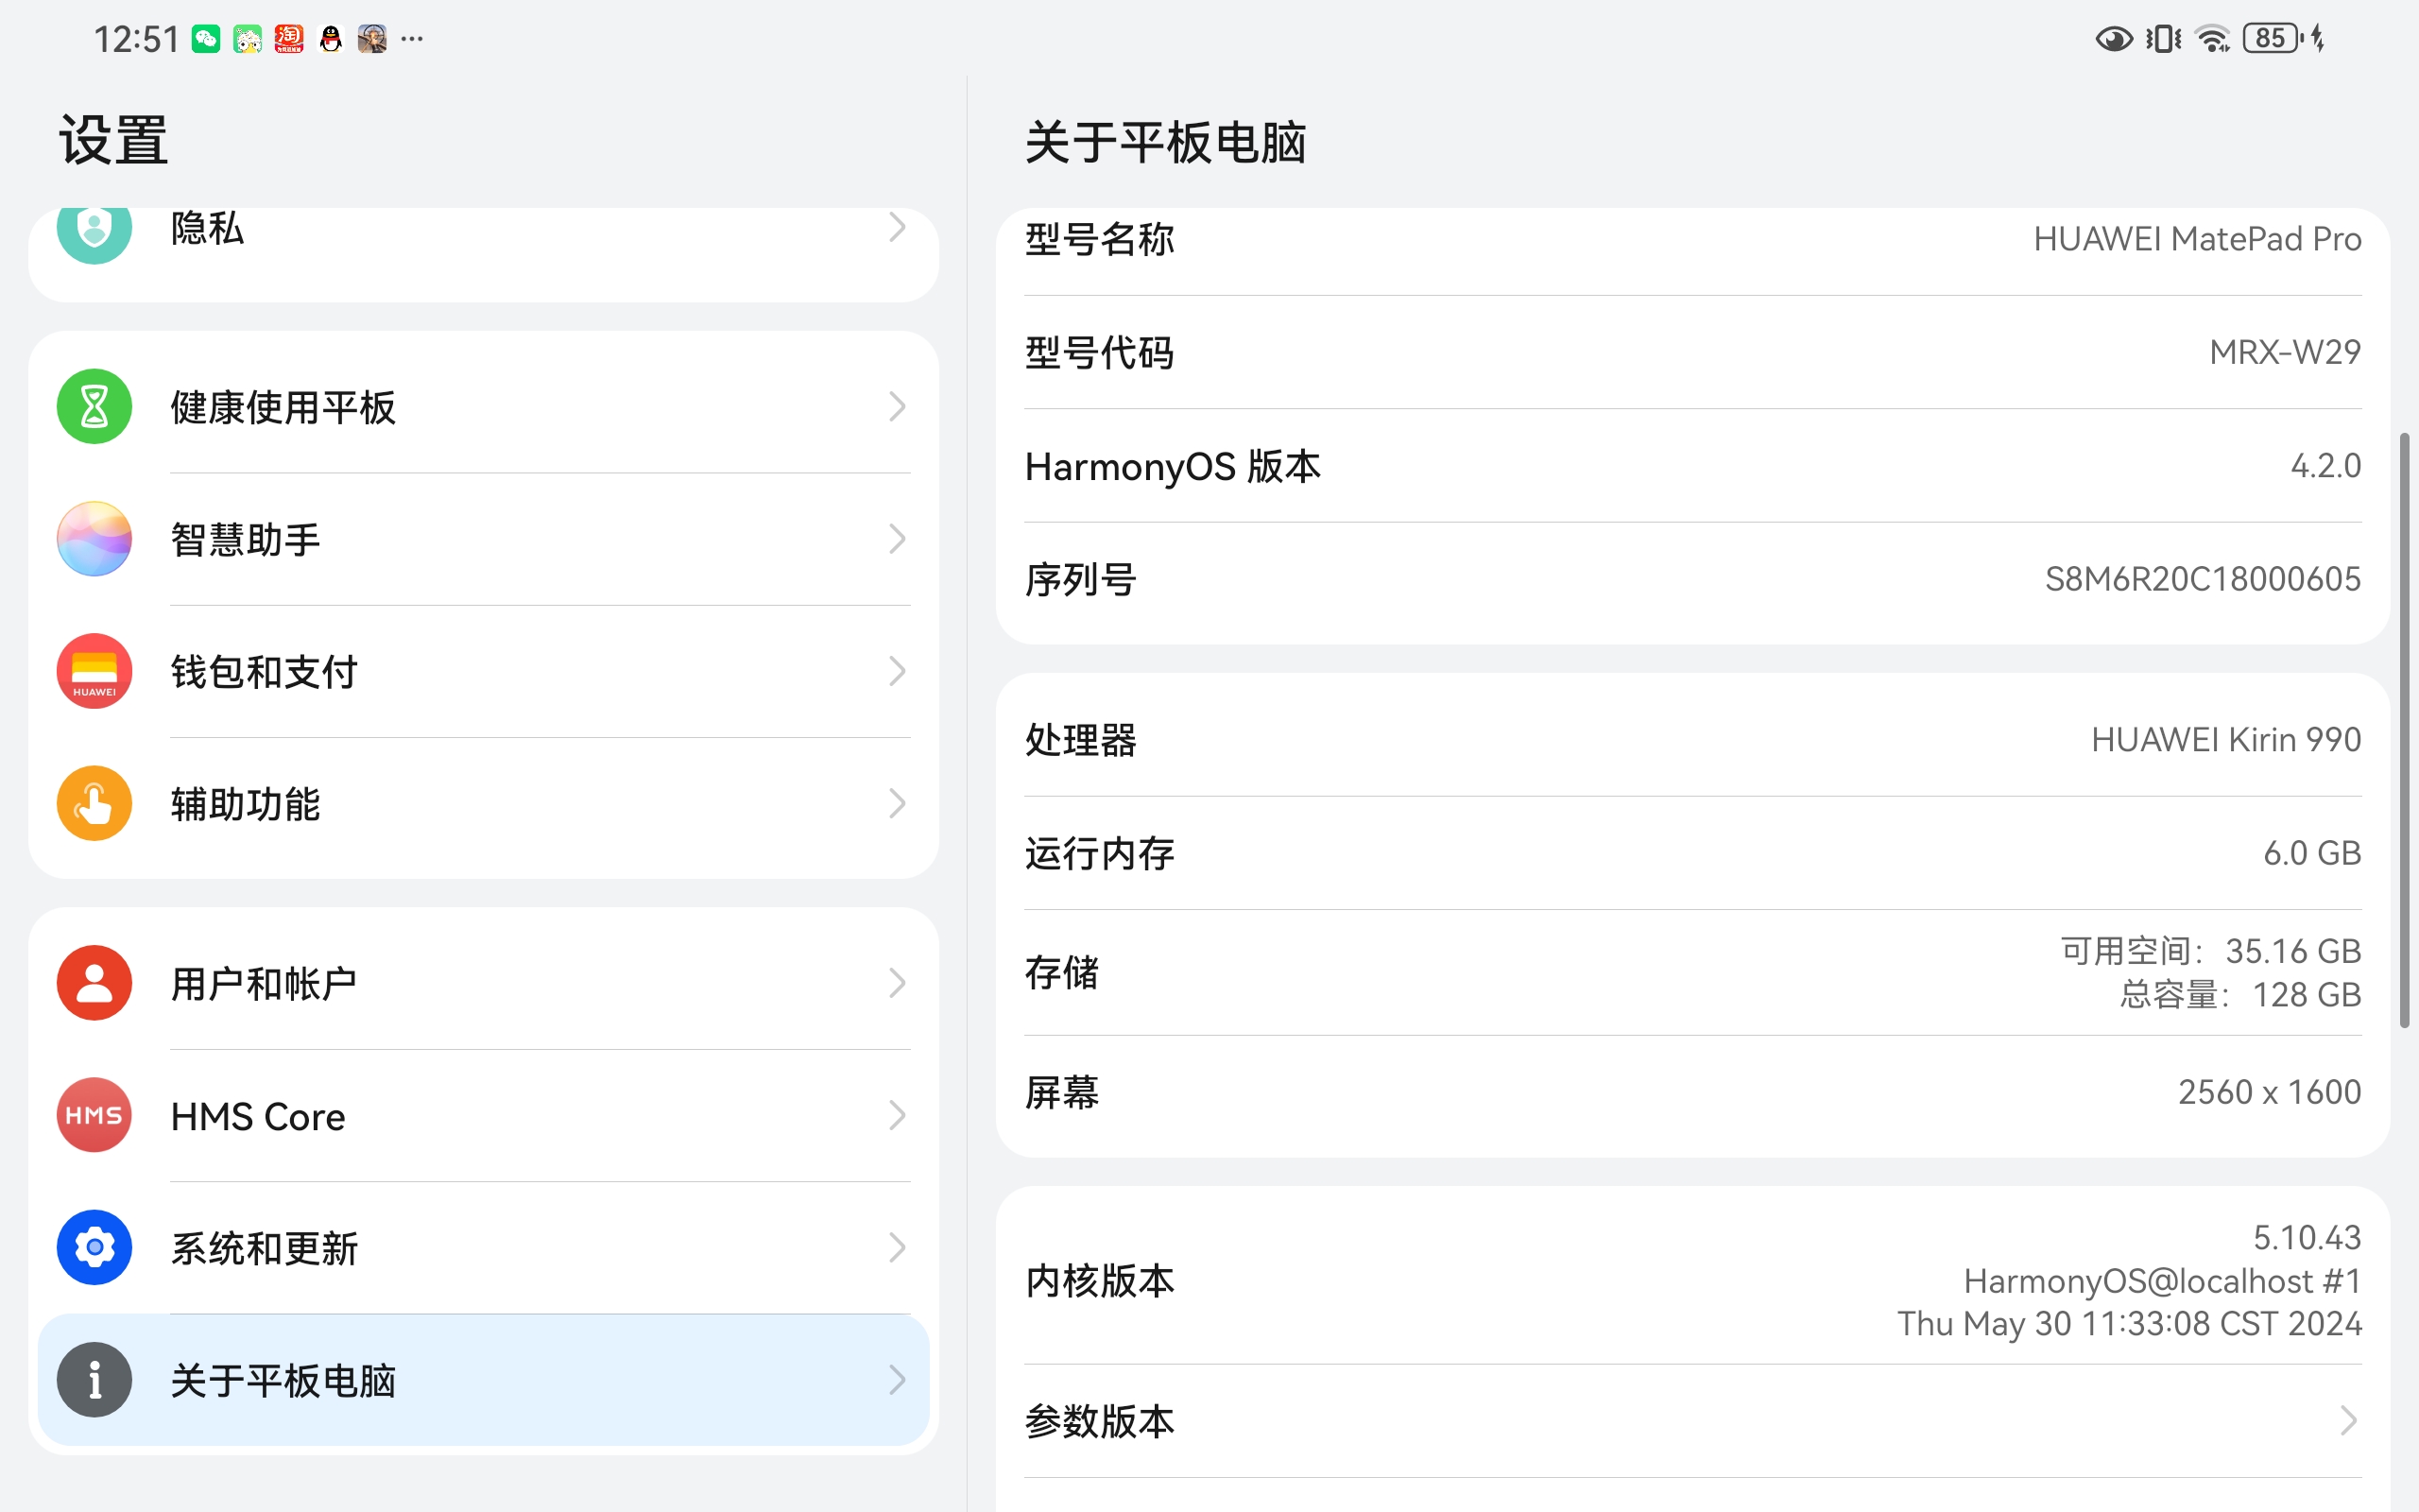Image resolution: width=2419 pixels, height=1512 pixels.
Task: Tap 关于平板电脑 panel header
Action: 1165,142
